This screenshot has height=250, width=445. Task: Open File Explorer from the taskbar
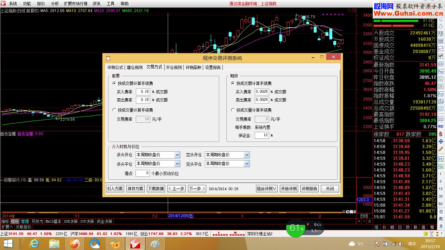coord(54,243)
